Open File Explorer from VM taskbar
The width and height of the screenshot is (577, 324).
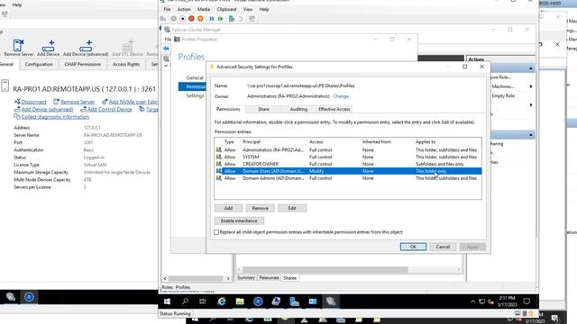point(240,301)
